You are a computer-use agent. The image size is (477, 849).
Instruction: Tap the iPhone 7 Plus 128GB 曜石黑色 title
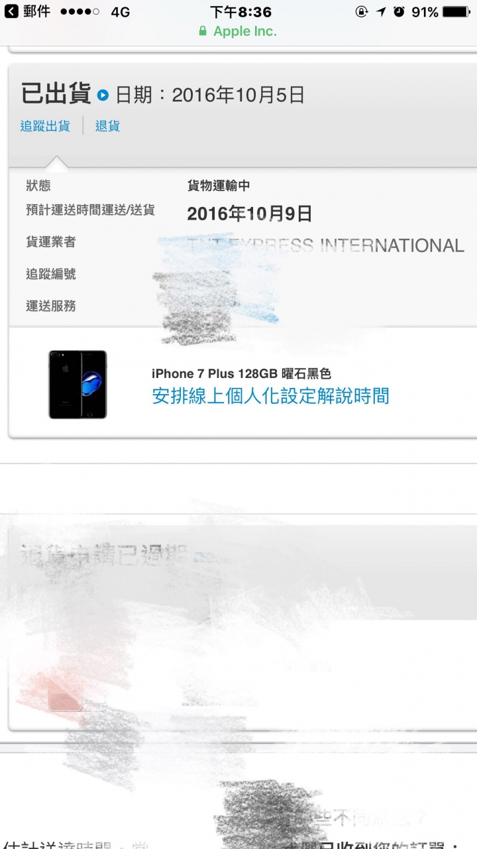tap(241, 374)
